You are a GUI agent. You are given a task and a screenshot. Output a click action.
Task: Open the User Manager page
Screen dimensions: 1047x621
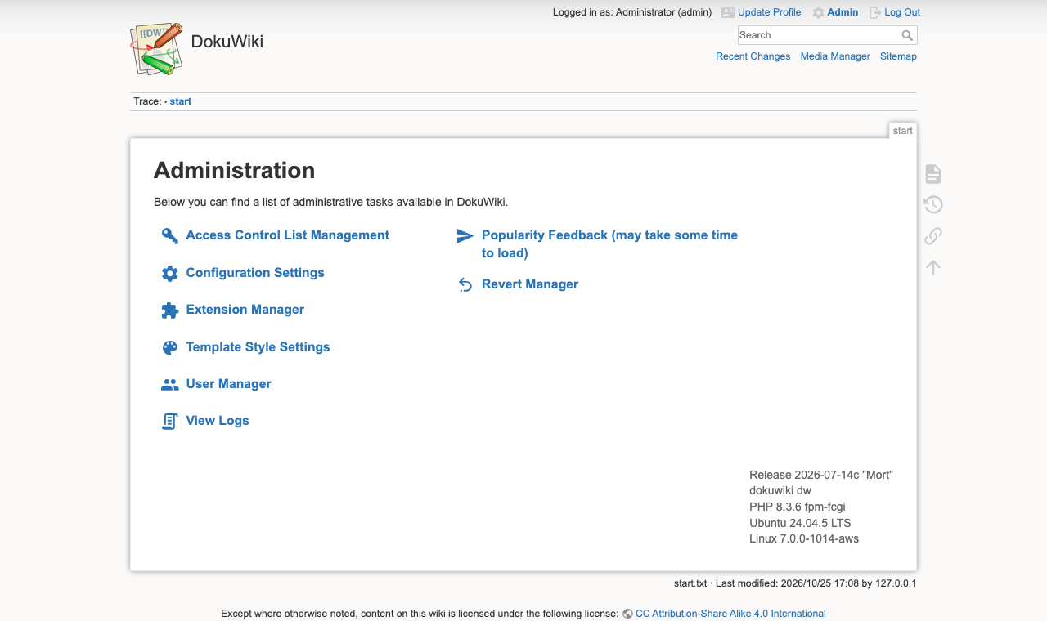[x=229, y=384]
